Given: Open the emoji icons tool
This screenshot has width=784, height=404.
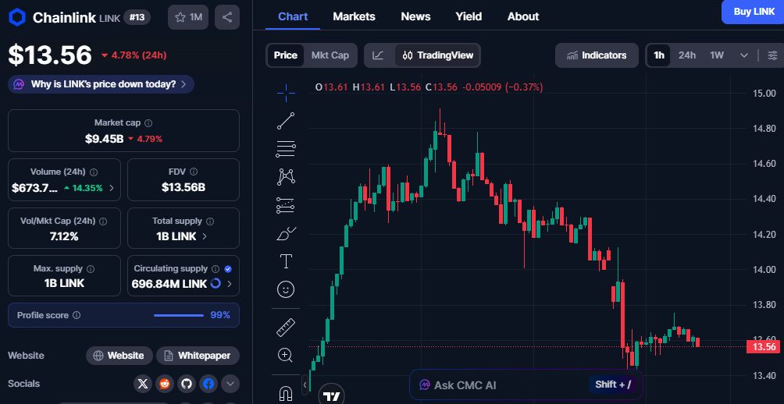Looking at the screenshot, I should [286, 289].
